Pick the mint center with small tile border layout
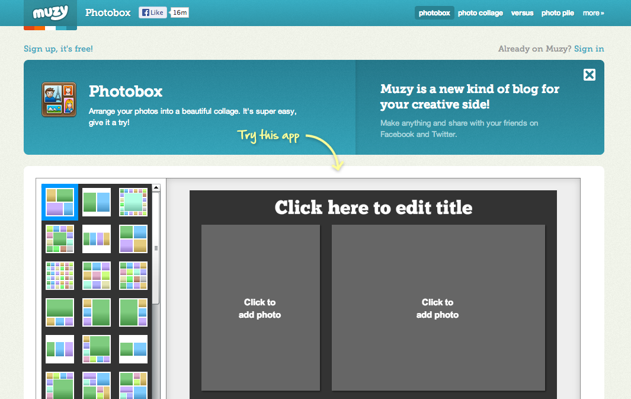Image resolution: width=631 pixels, height=399 pixels. click(x=133, y=202)
